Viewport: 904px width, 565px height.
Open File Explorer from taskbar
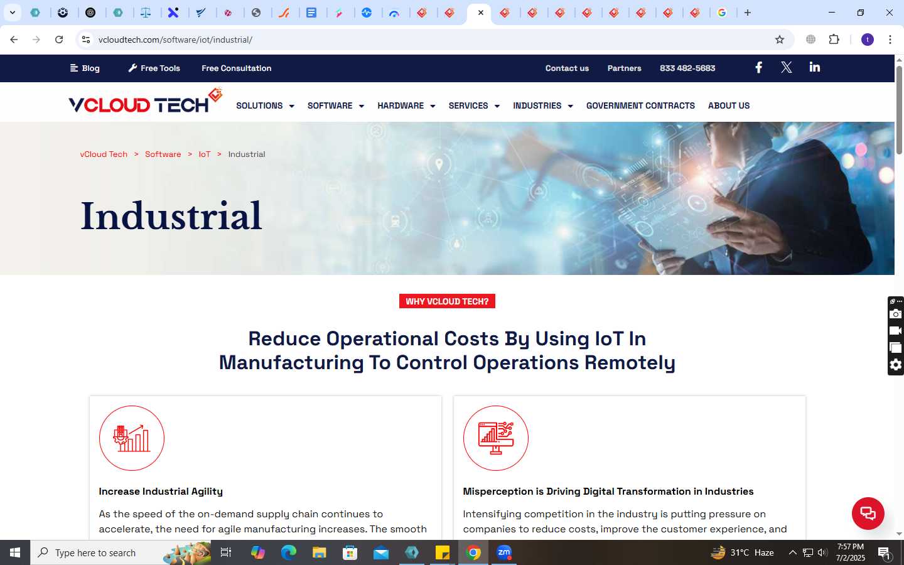click(320, 552)
